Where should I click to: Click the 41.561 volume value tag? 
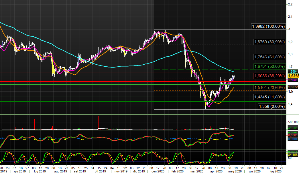click(293, 128)
